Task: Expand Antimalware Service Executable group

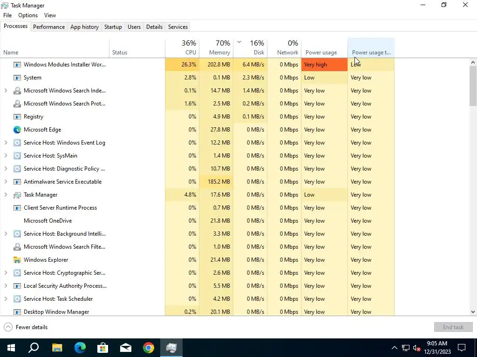Action: tap(6, 182)
